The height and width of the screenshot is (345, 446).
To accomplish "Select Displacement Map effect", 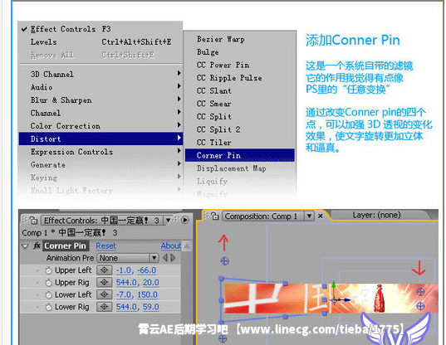I will pos(240,168).
